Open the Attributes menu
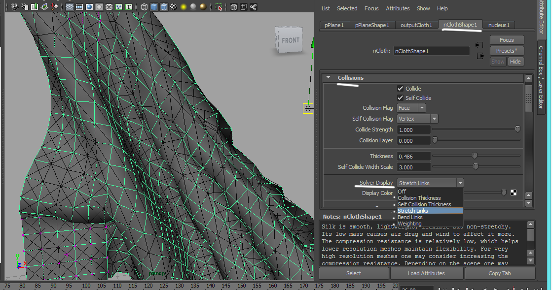 [398, 8]
